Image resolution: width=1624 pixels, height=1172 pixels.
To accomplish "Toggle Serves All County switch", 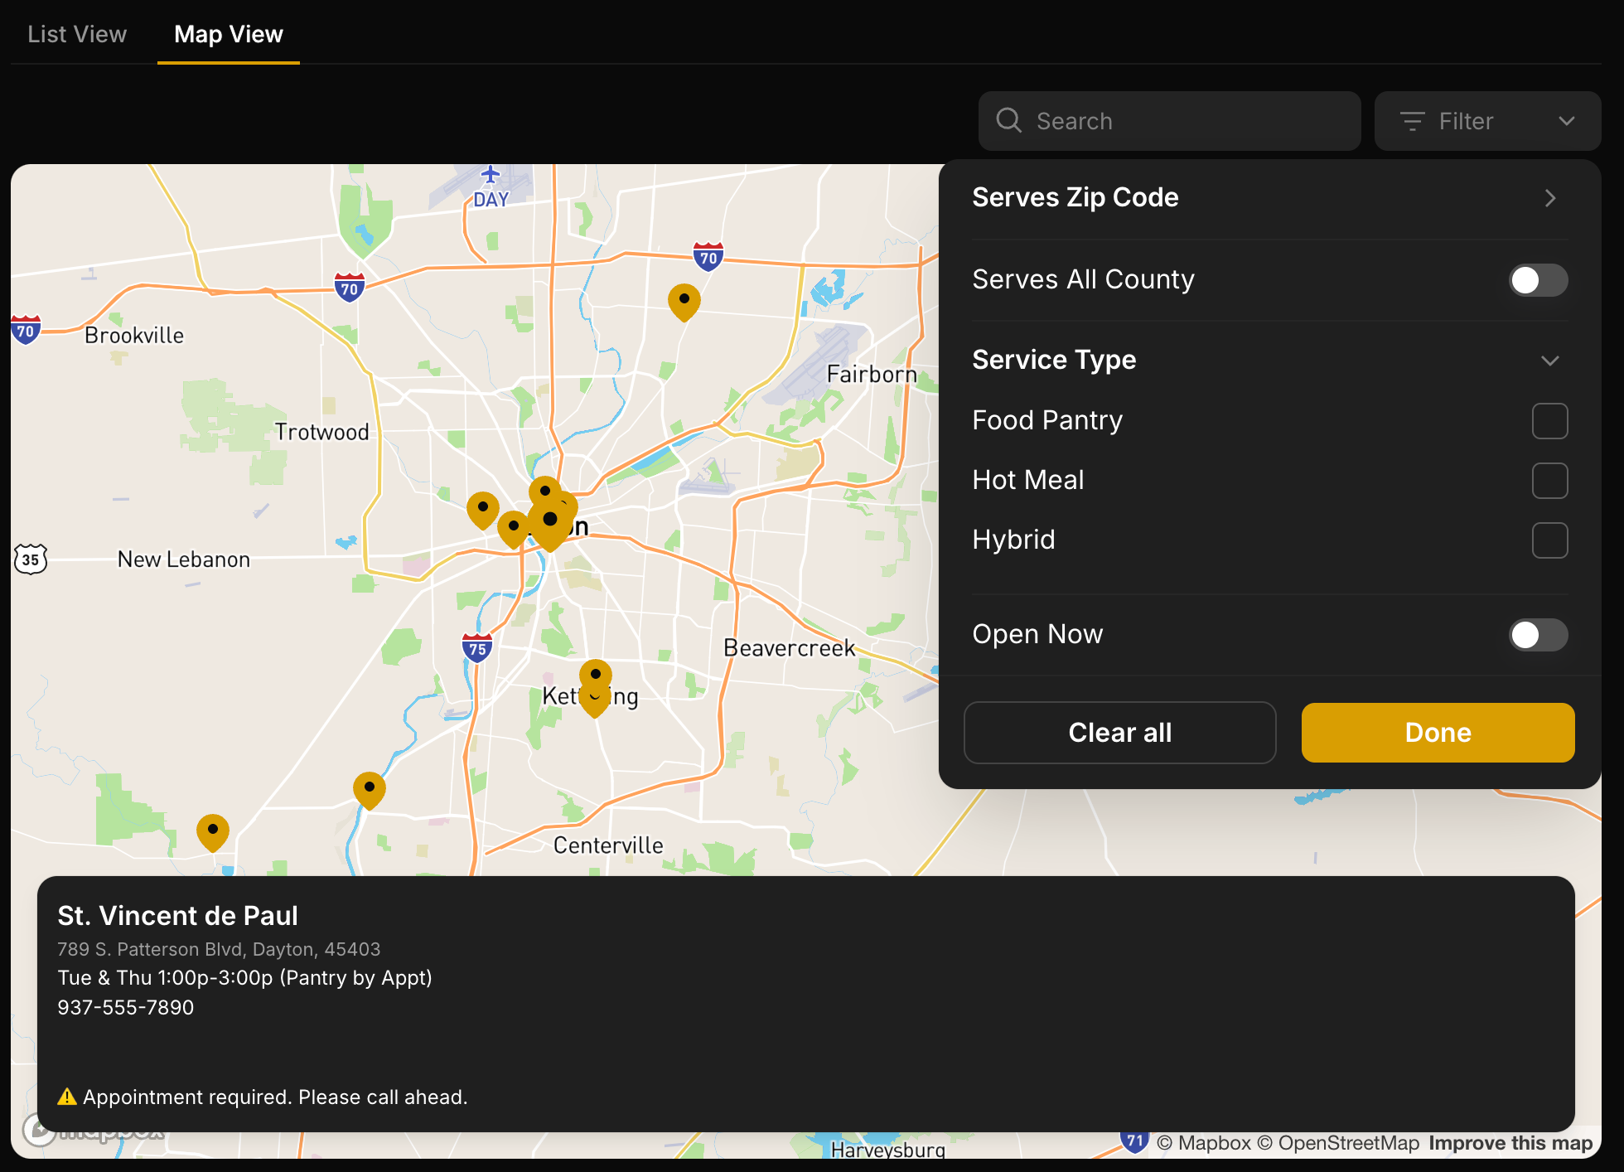I will [1537, 280].
